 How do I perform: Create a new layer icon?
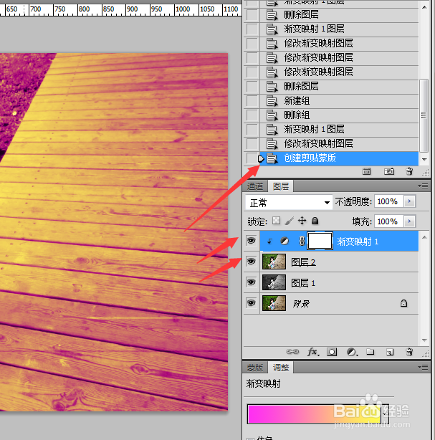[390, 352]
